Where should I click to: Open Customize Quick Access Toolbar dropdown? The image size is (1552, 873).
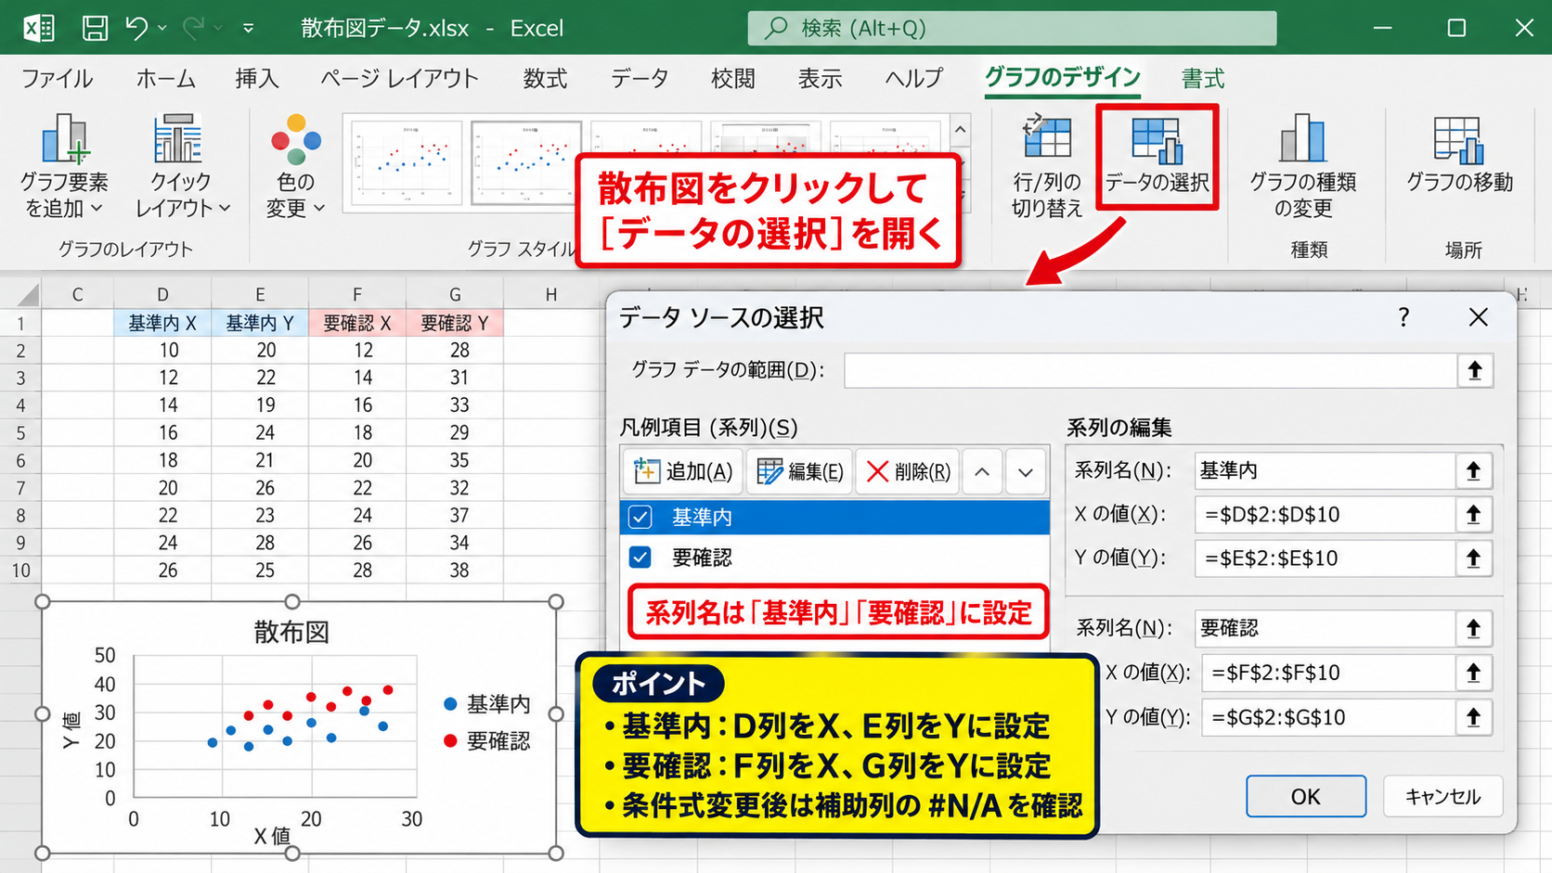point(248,28)
